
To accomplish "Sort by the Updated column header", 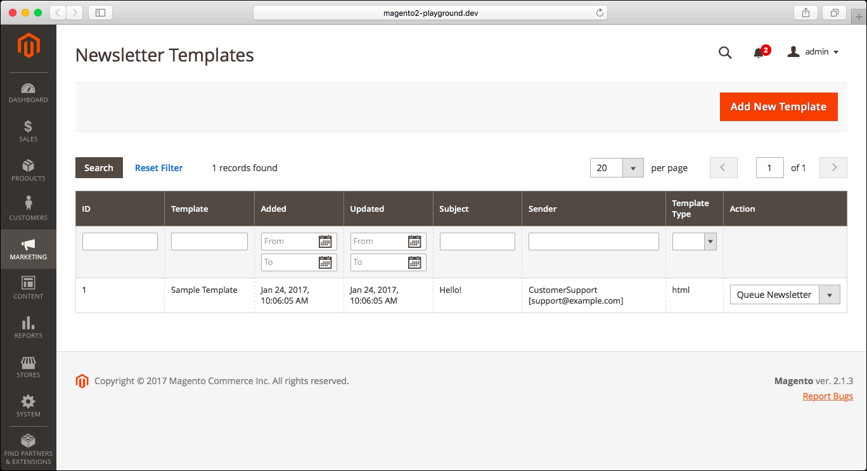I will 388,209.
